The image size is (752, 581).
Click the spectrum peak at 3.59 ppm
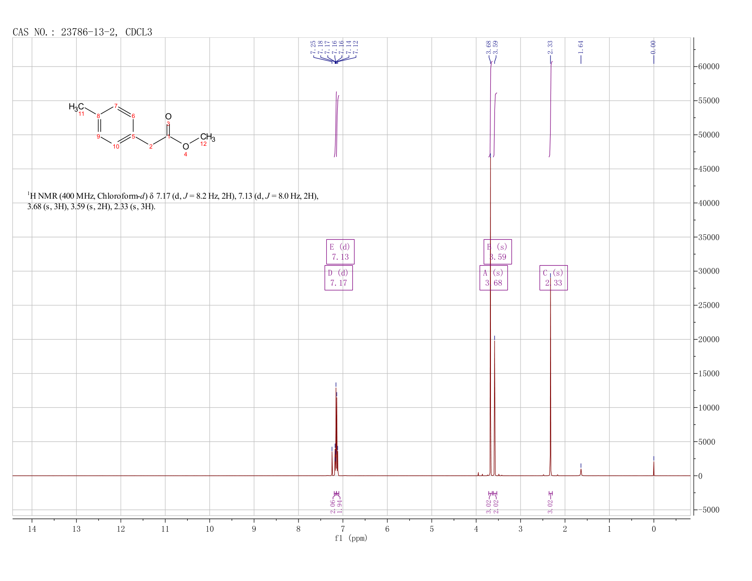(494, 408)
